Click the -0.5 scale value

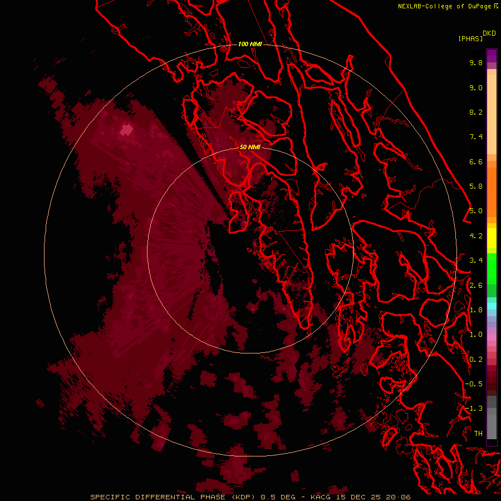tap(474, 384)
